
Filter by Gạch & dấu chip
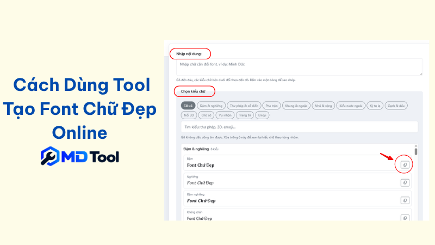(x=396, y=106)
